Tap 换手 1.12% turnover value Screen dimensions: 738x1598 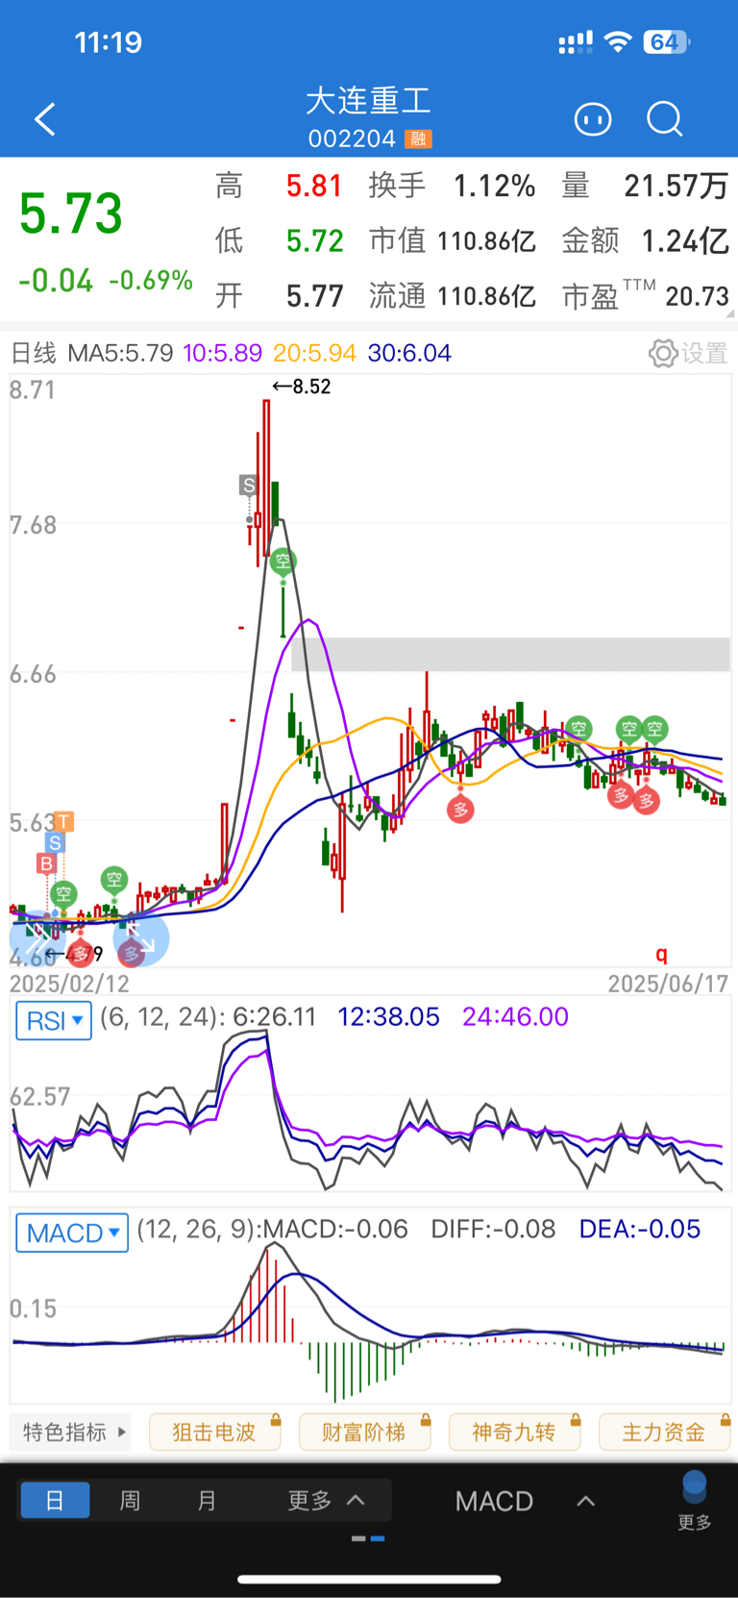pos(494,186)
